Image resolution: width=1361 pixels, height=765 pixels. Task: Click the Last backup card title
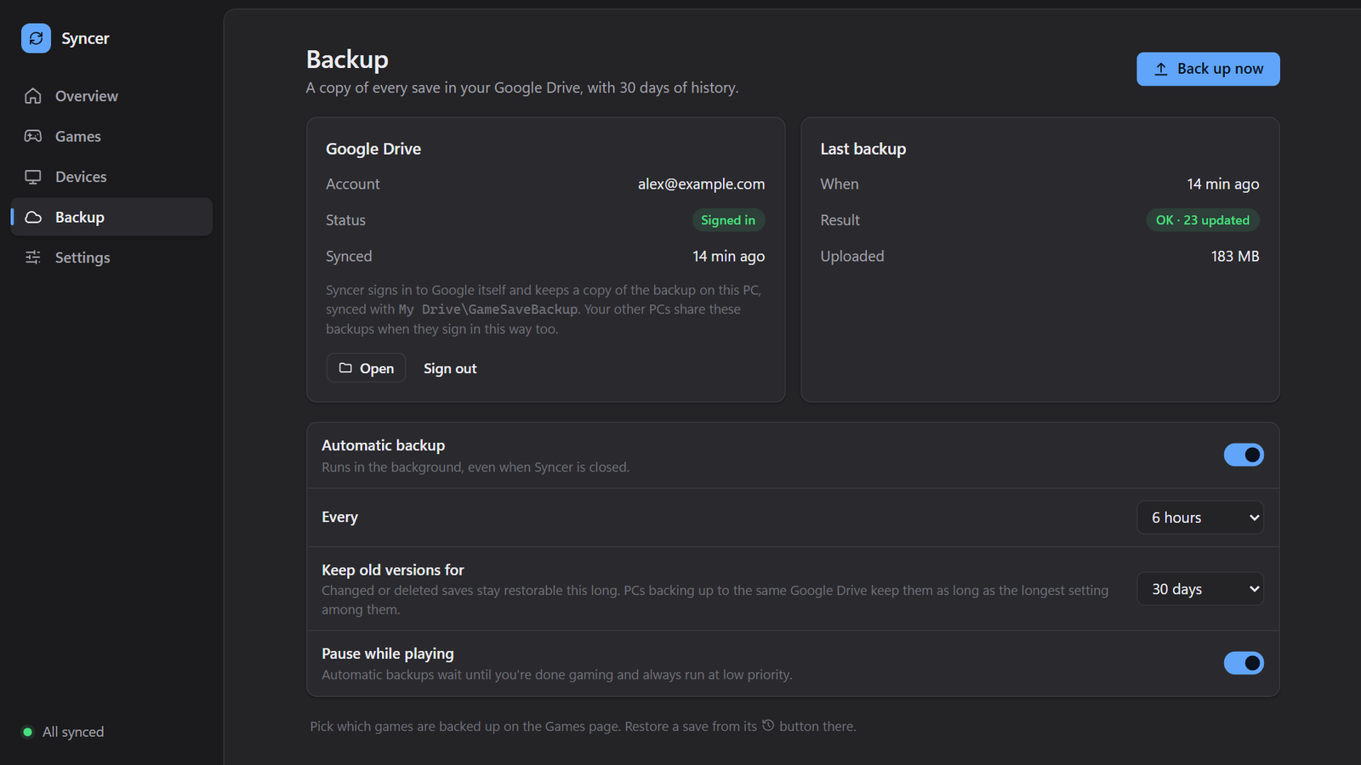863,149
